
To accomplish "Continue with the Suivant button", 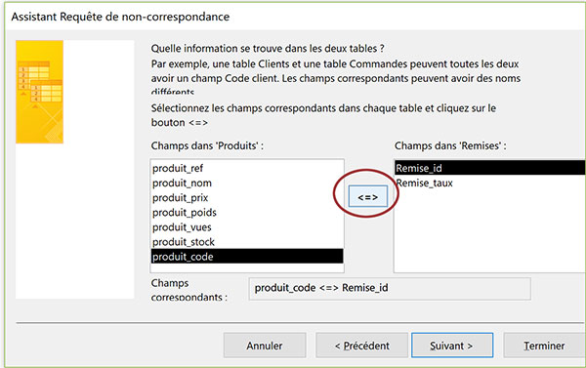I will [452, 346].
